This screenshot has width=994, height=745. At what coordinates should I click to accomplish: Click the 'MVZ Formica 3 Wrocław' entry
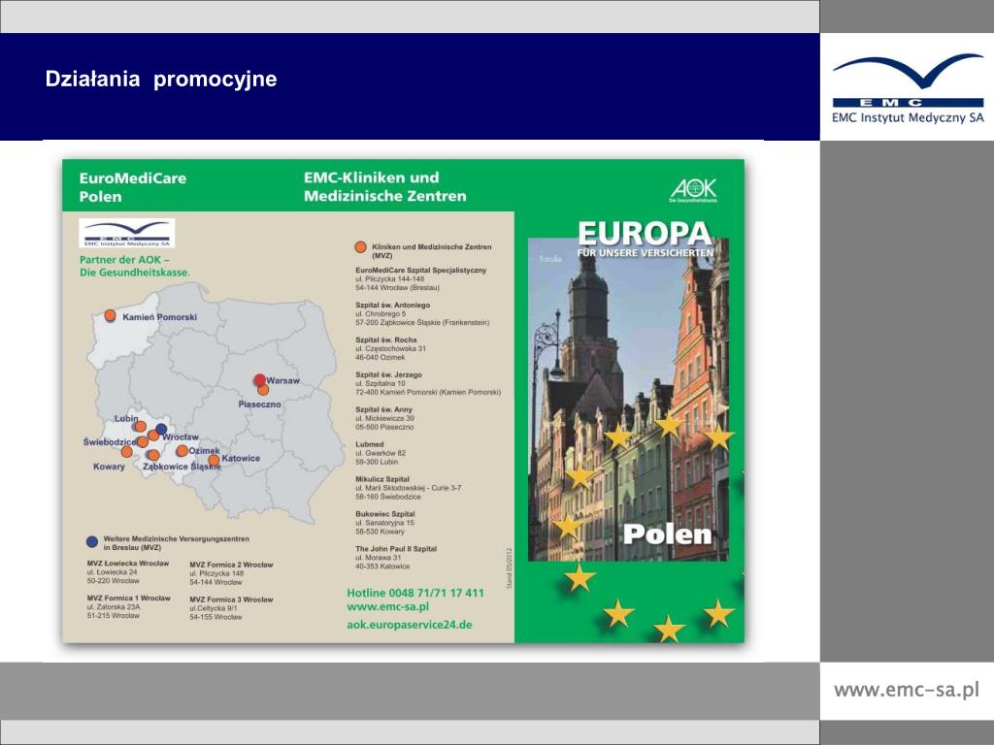[231, 608]
